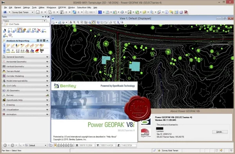
Task: Open the Subsurface Utility menu
Action: coord(84,7)
